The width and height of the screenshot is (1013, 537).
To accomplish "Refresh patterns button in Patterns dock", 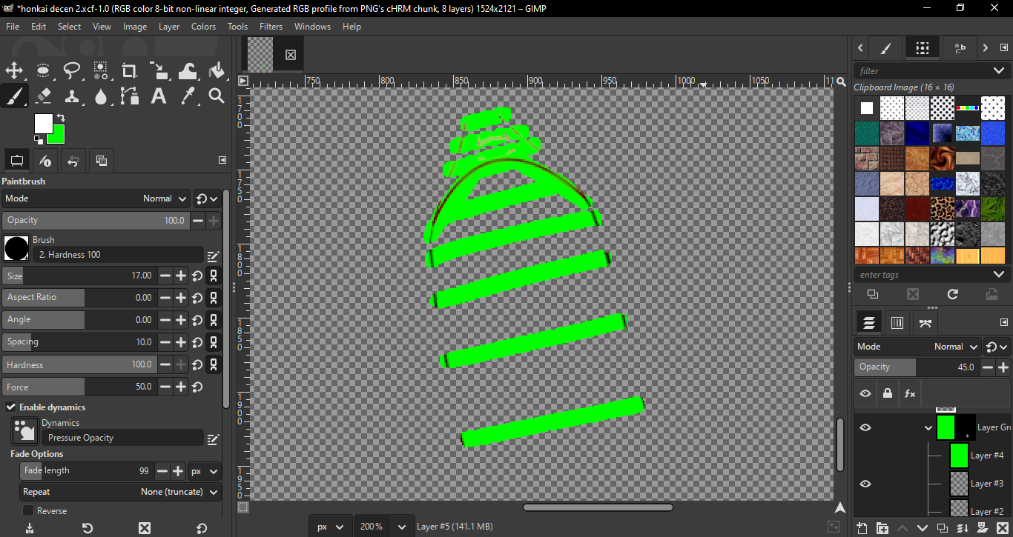I will point(953,294).
